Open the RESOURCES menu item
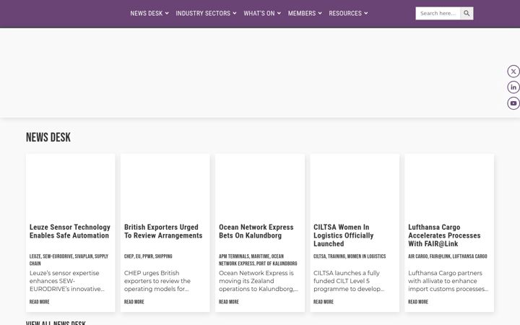Screen dimensions: 520x325 [x=345, y=13]
